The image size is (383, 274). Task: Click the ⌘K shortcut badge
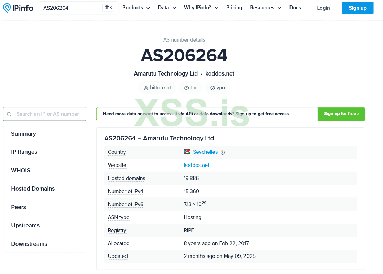click(108, 8)
